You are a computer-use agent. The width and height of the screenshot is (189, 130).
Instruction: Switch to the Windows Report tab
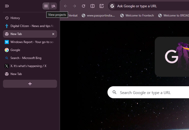tap(30, 42)
